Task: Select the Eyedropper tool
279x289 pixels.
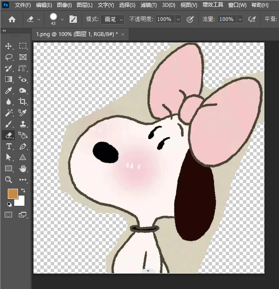Action: (9, 90)
